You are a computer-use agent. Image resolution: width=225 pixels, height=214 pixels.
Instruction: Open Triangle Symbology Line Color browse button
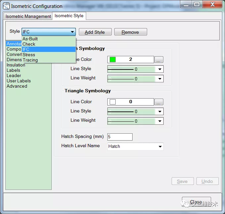(x=159, y=102)
